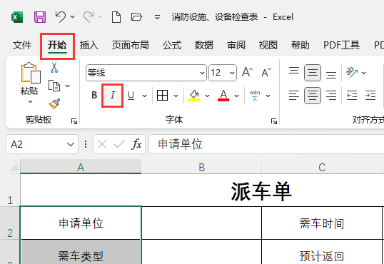
Task: Open the PDF工具 tab
Action: tap(342, 45)
